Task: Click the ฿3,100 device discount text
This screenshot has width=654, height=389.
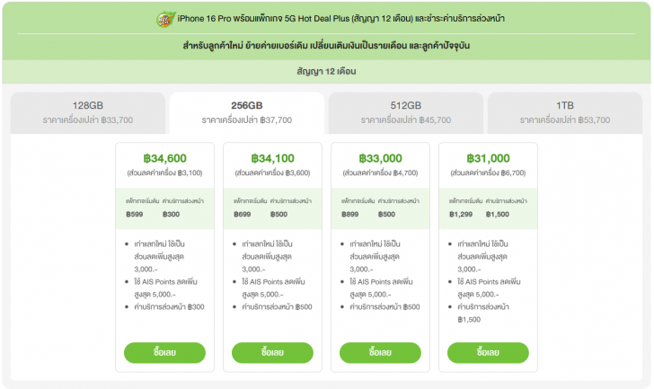Action: (164, 172)
